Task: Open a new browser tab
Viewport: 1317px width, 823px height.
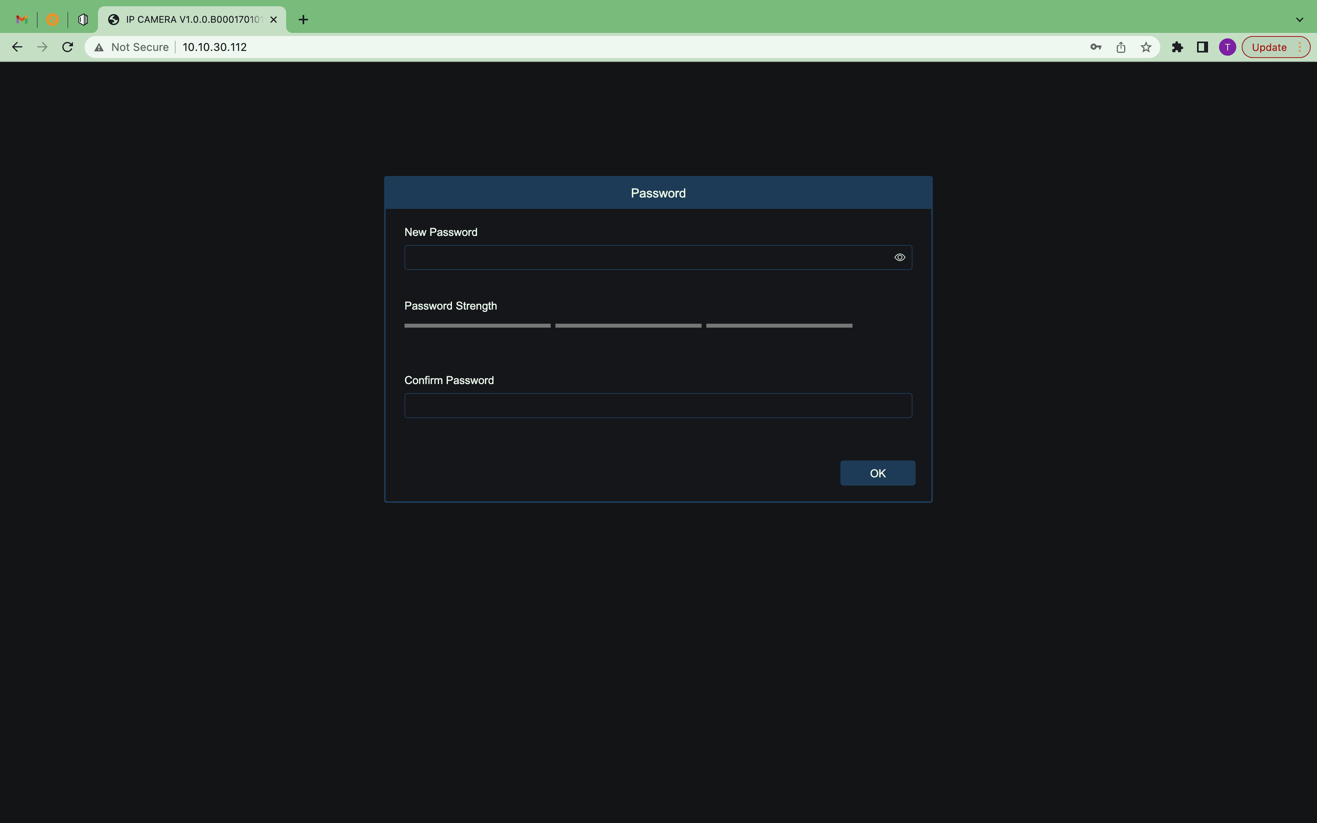Action: 303,20
